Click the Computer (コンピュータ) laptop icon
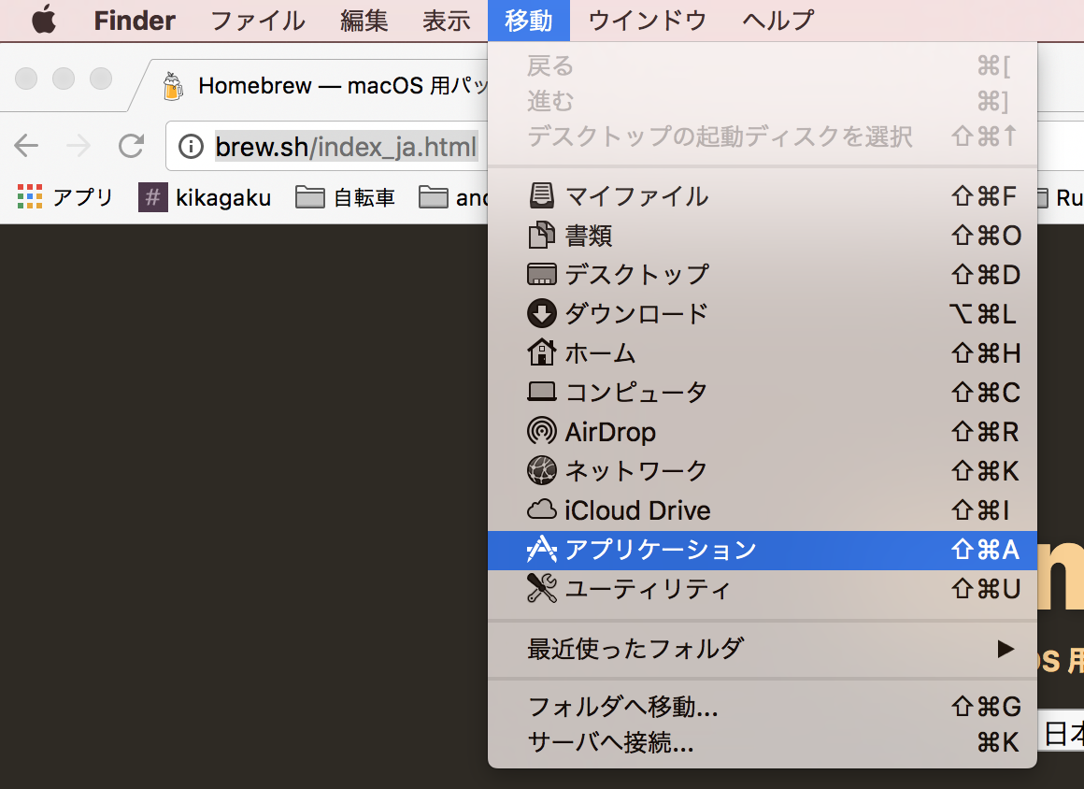This screenshot has width=1084, height=789. pos(541,392)
